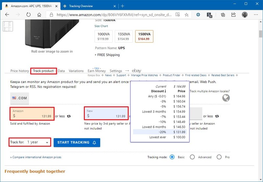
Task: Close the Tracking Overview tab
Action: click(x=114, y=6)
